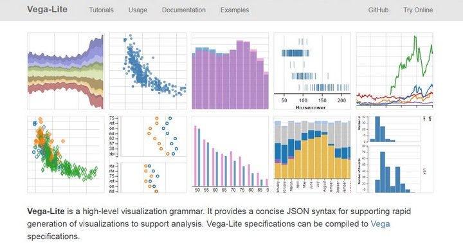463x243 pixels.
Task: Open the Examples page
Action: pos(235,10)
